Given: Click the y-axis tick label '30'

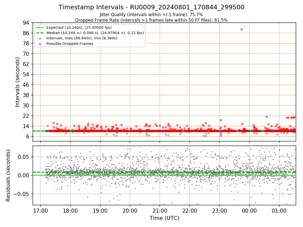Looking at the screenshot, I should (26, 105).
